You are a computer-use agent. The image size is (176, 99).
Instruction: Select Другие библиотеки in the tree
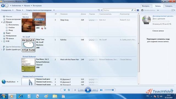click(x=13, y=47)
